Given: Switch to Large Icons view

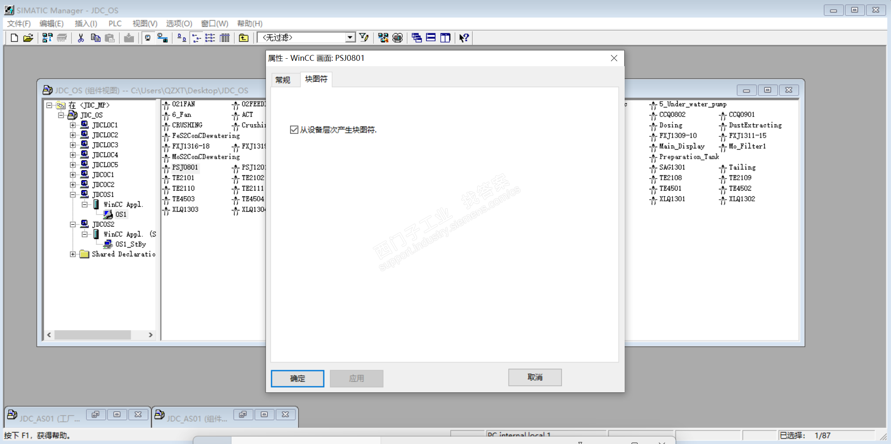Looking at the screenshot, I should point(181,38).
